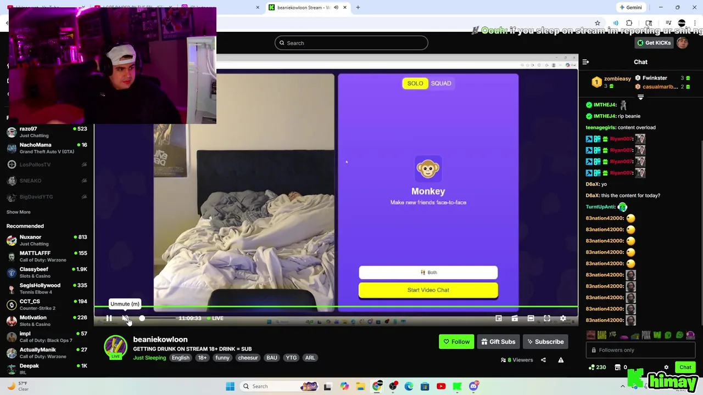Click the Followers only chat input
Screen dimensions: 703x395
pos(640,350)
